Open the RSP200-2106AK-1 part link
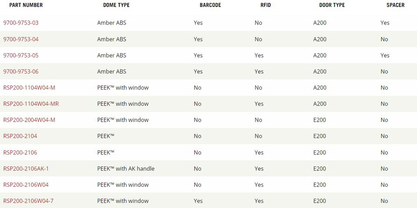The image size is (417, 208). pos(26,169)
